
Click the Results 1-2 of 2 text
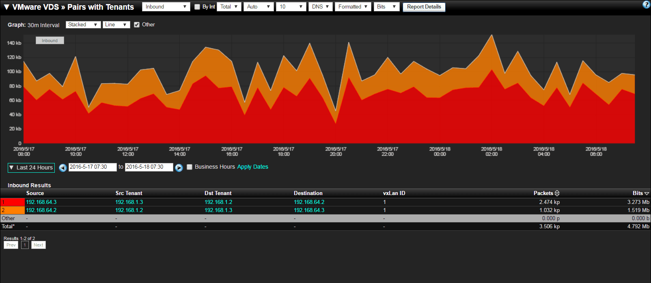coord(19,238)
